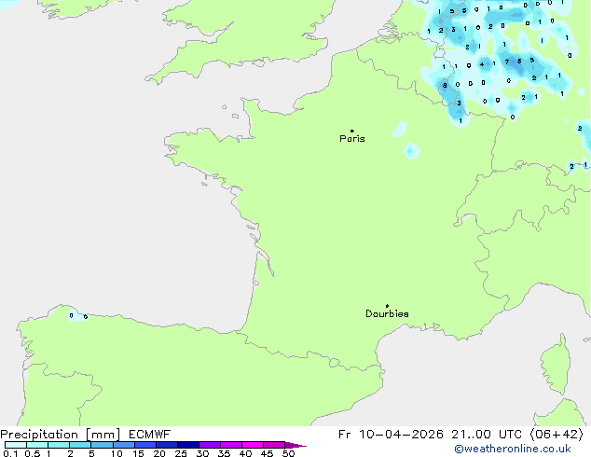Click the legend scale value 50

[288, 453]
